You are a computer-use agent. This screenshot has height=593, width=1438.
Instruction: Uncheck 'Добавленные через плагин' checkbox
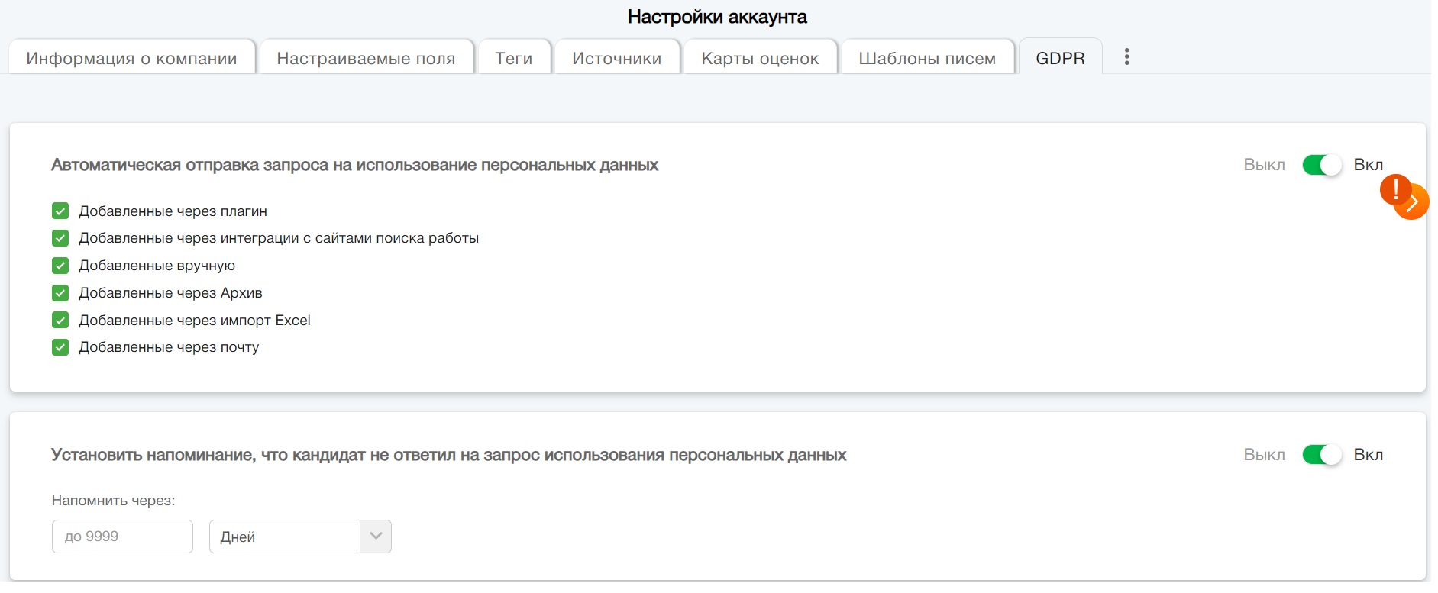tap(60, 211)
